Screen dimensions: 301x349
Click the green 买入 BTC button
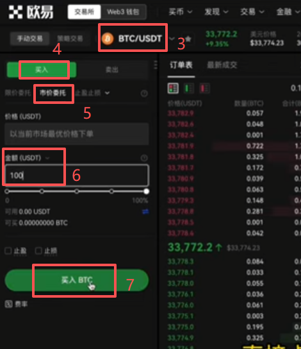(x=77, y=280)
